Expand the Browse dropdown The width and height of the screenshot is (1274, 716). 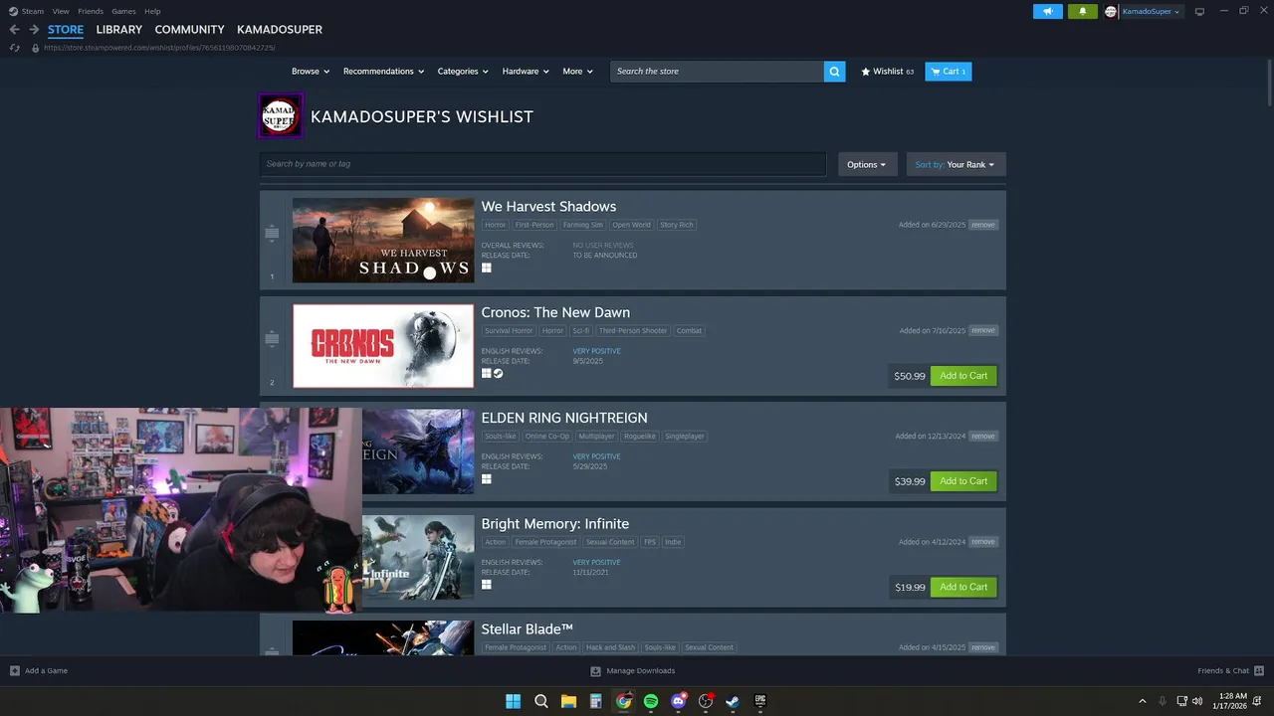click(310, 72)
